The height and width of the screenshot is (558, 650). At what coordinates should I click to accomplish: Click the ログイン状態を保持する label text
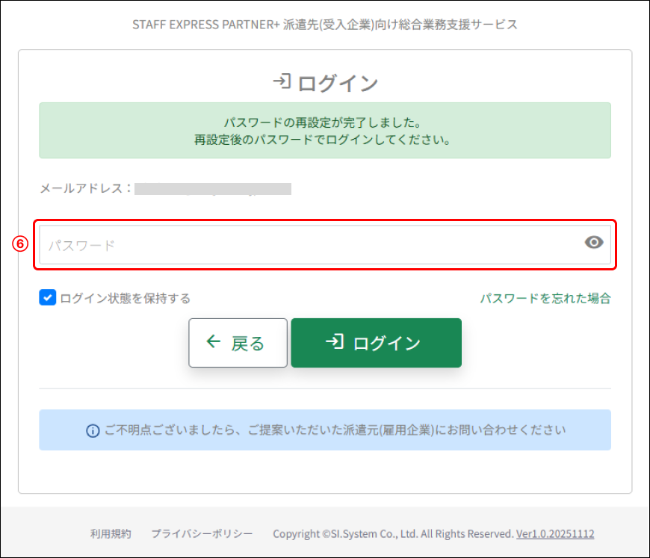tap(125, 298)
